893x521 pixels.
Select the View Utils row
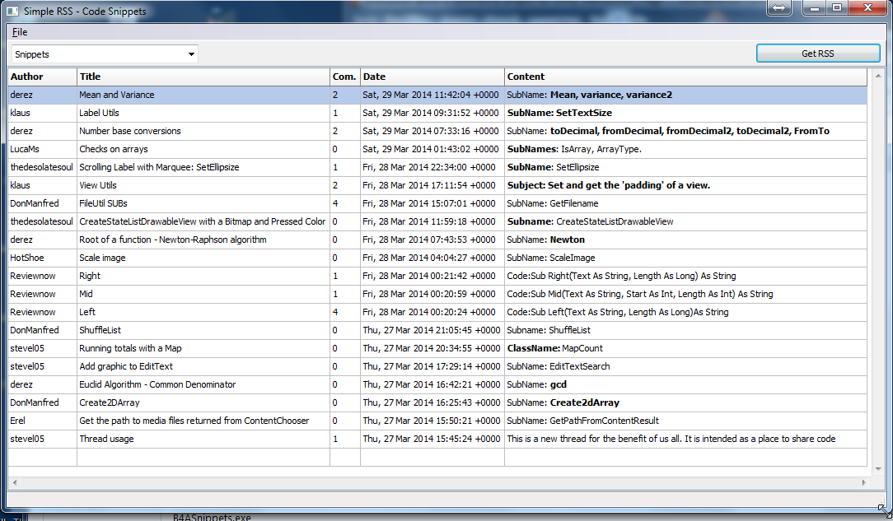pos(437,185)
